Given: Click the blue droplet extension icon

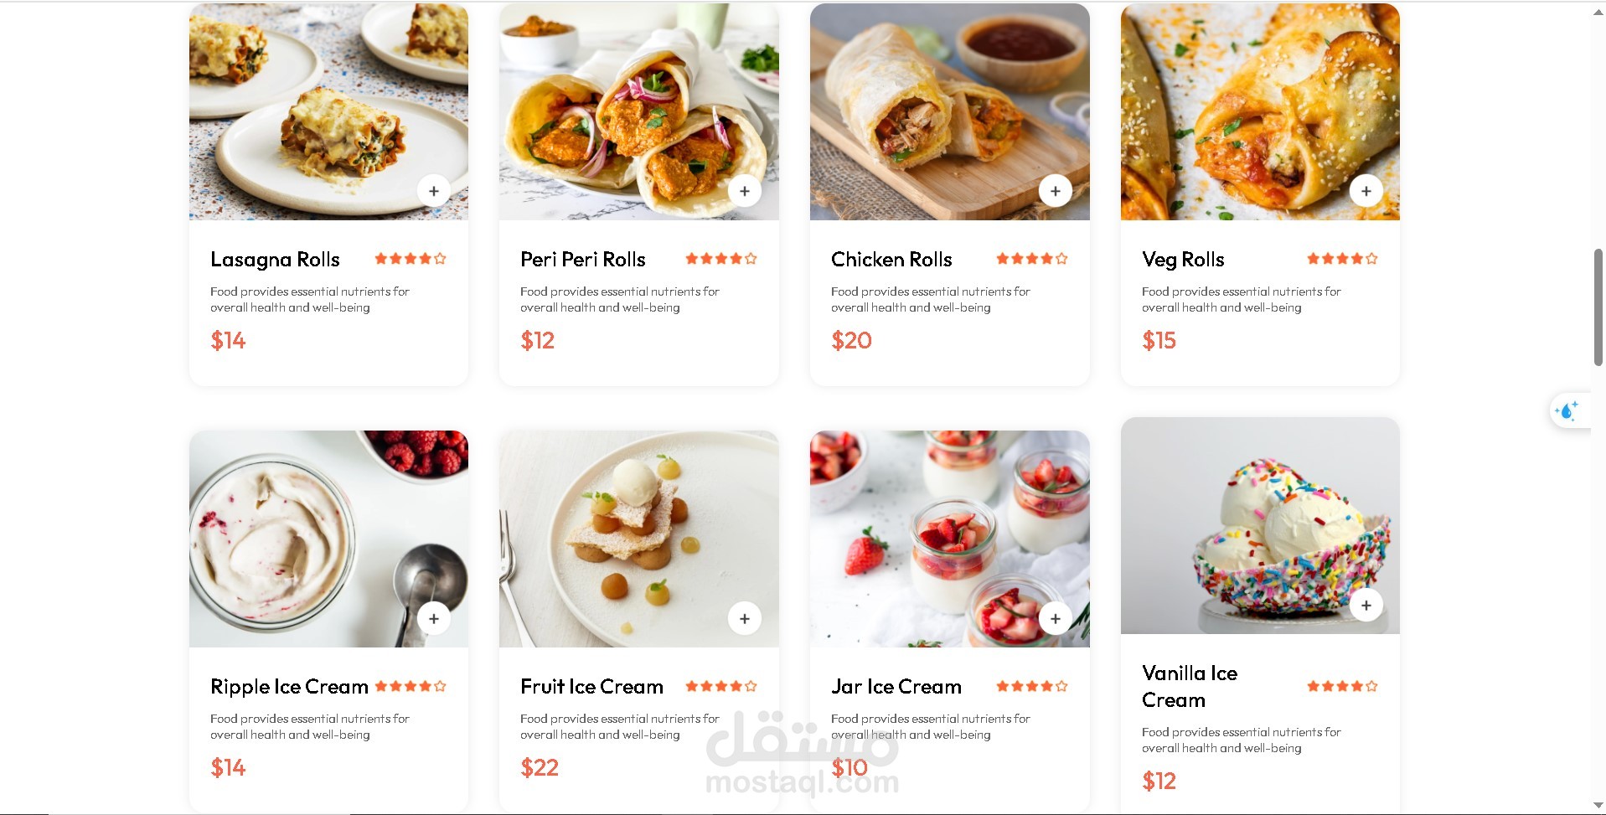Looking at the screenshot, I should (1567, 410).
